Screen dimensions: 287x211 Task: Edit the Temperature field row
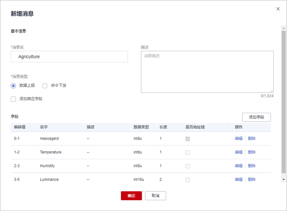click(x=238, y=152)
